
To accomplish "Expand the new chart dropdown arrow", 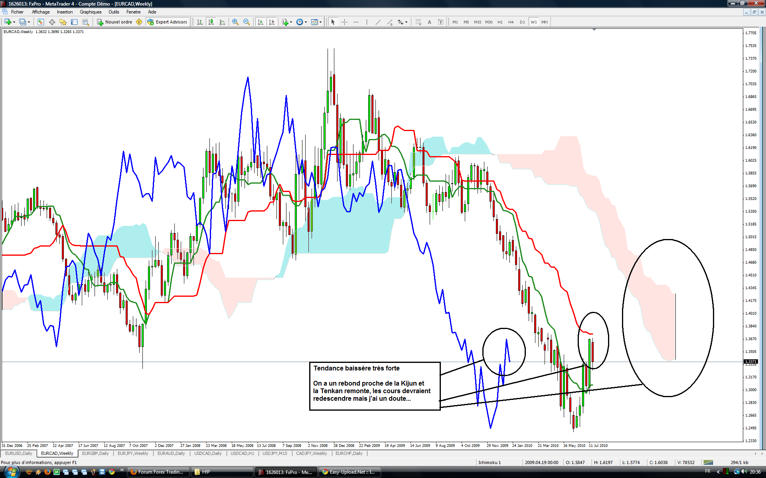I will 14,22.
